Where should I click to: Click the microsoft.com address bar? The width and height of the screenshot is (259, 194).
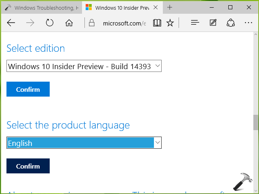click(124, 23)
